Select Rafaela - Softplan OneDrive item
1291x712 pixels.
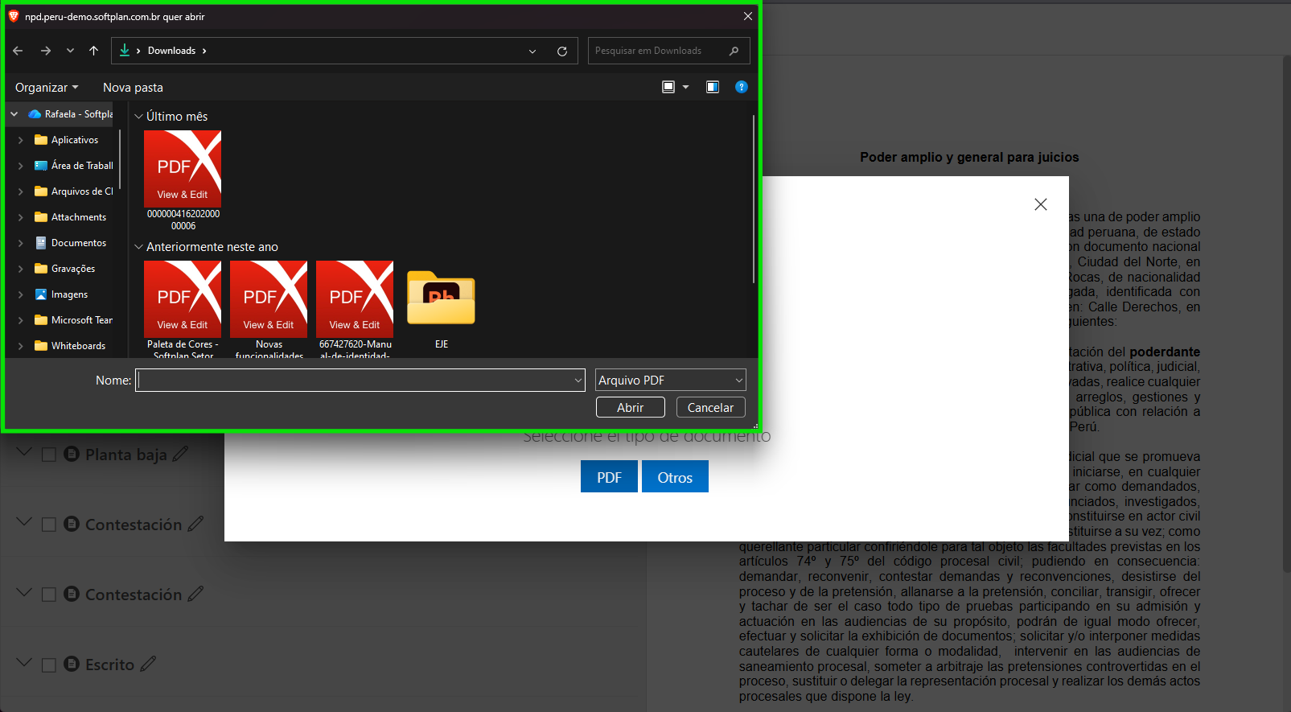click(x=71, y=114)
